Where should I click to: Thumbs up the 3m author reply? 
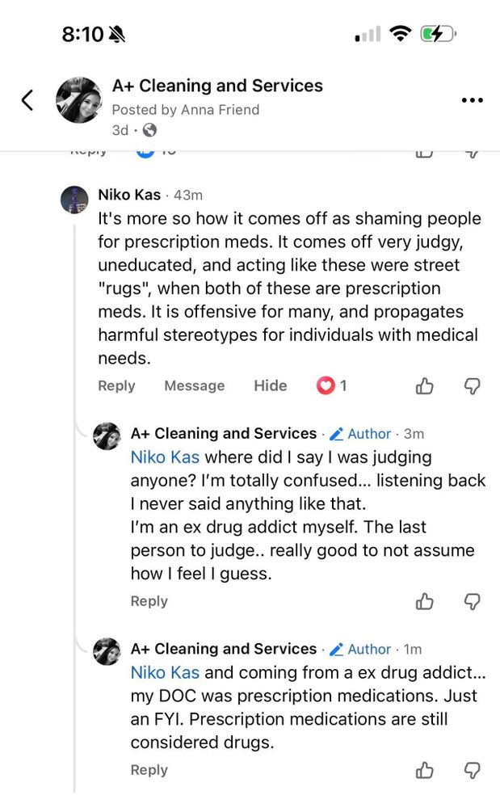[x=425, y=601]
